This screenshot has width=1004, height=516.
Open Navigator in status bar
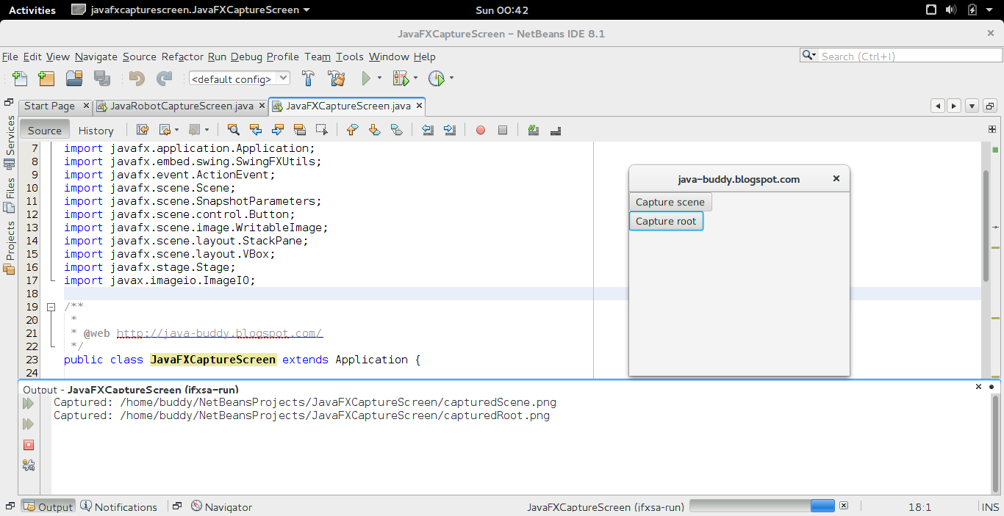(221, 506)
